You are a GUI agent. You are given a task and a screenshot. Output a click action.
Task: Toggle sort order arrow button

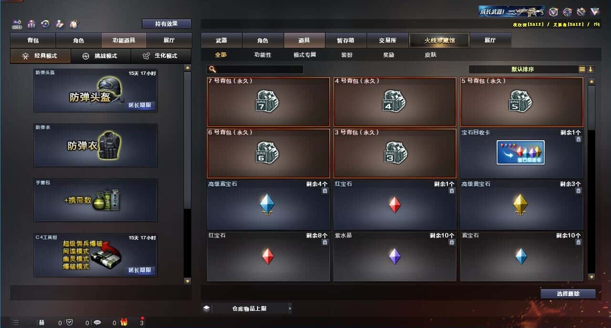pos(590,69)
